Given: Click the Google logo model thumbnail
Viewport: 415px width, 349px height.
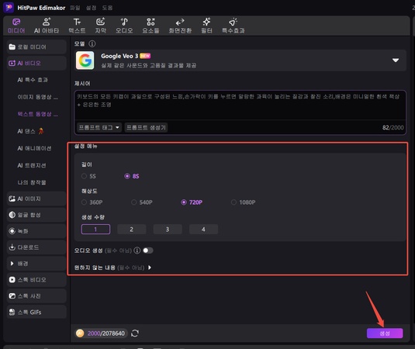Looking at the screenshot, I should click(85, 60).
